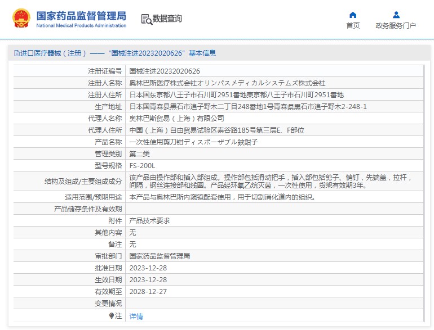Click the 有效期至 value 2028-12-27

pyautogui.click(x=148, y=292)
